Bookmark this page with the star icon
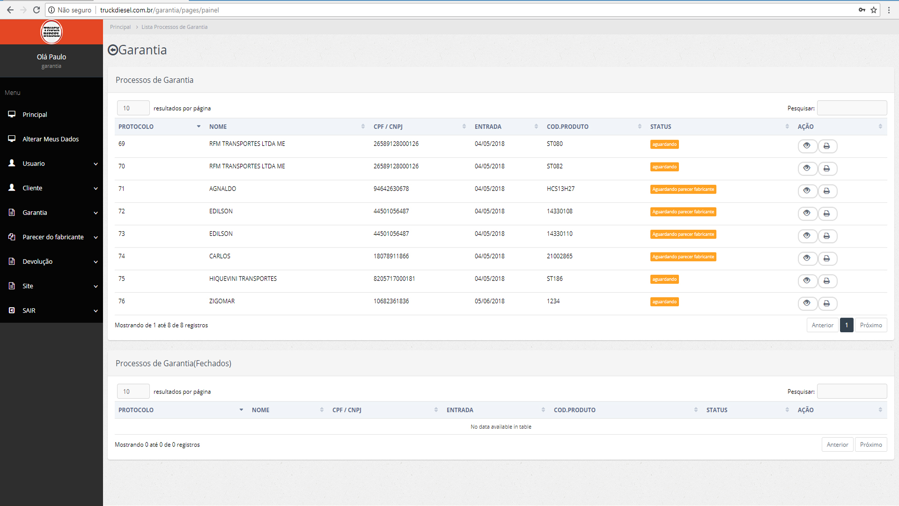Screen dimensions: 899x506 pos(874,10)
